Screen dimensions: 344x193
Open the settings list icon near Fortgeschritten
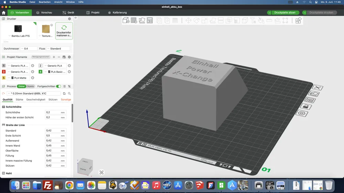tap(64, 86)
